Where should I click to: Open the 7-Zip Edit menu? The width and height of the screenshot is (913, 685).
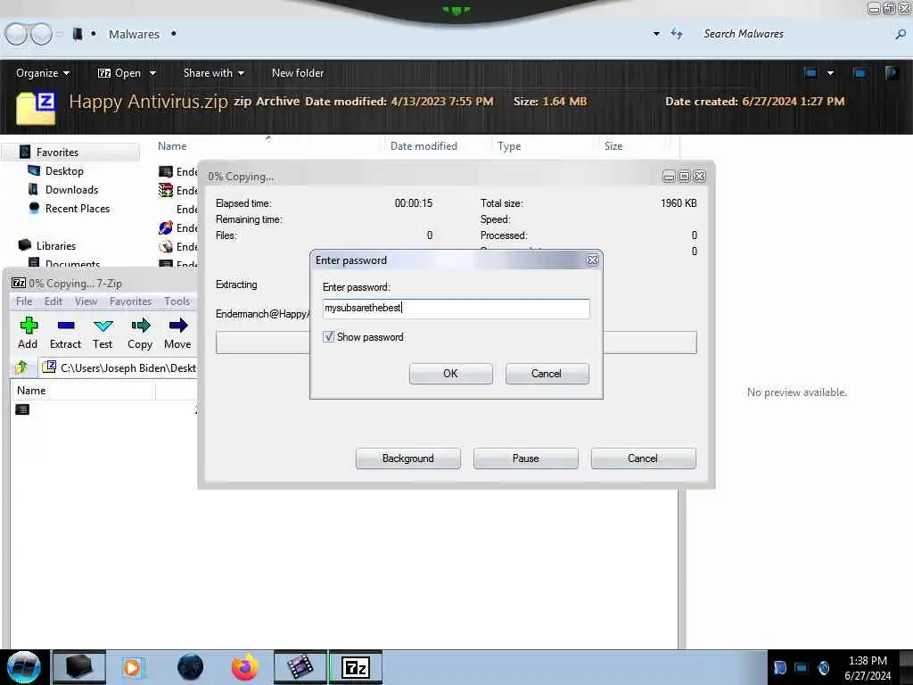[x=53, y=301]
